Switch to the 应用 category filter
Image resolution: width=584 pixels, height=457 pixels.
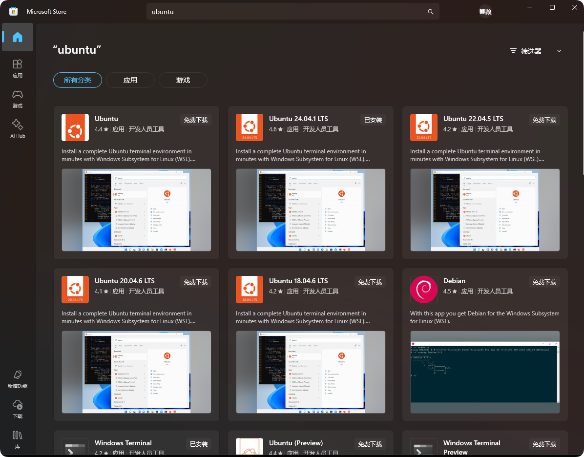pos(130,80)
